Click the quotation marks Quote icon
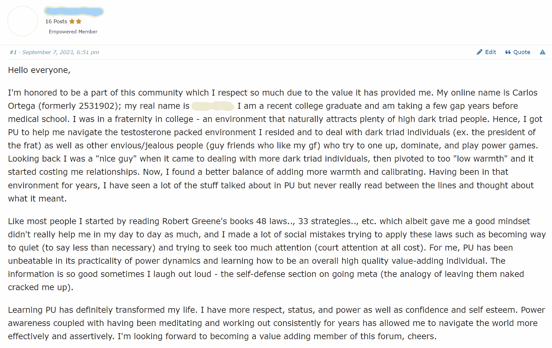552x348 pixels. tap(508, 52)
